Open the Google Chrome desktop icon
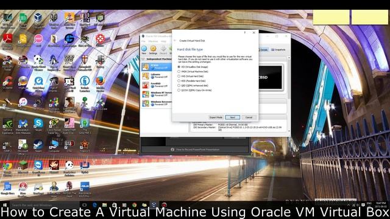390x219 pixels. [x=7, y=169]
